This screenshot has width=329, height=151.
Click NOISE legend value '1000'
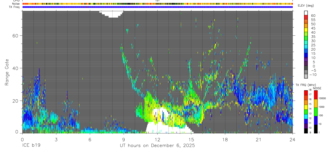coord(322,107)
